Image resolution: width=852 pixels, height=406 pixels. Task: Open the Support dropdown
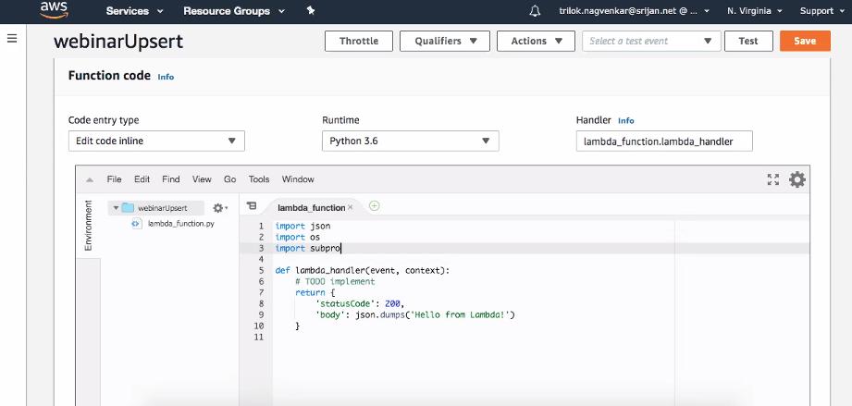click(x=822, y=11)
